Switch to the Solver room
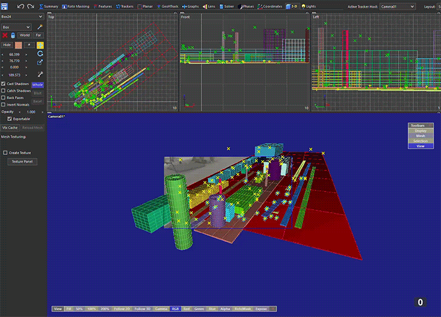 point(226,6)
